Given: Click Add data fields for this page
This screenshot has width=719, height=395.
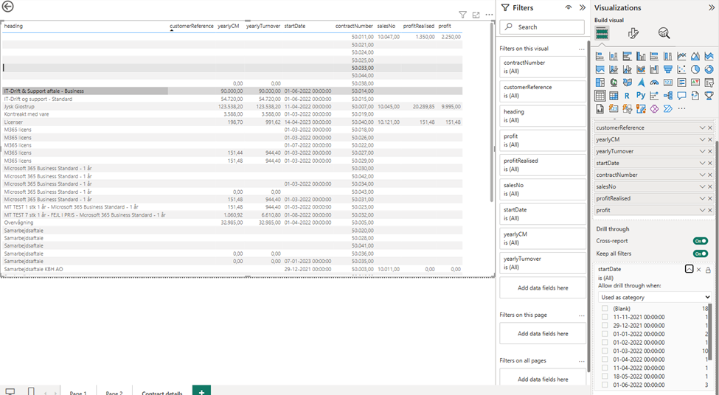Looking at the screenshot, I should 543,334.
